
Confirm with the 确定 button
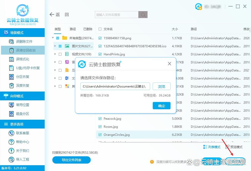tap(161, 106)
